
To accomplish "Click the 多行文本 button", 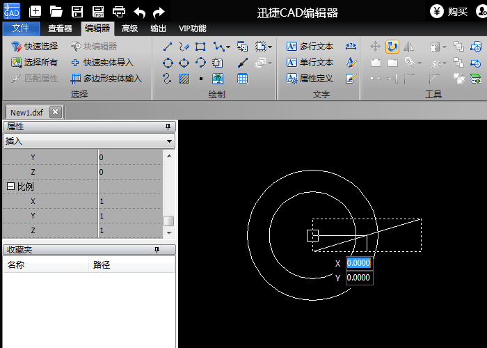I will pyautogui.click(x=310, y=47).
